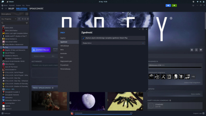Open Strona w sklepie link
The image size is (206, 116).
point(39,56)
